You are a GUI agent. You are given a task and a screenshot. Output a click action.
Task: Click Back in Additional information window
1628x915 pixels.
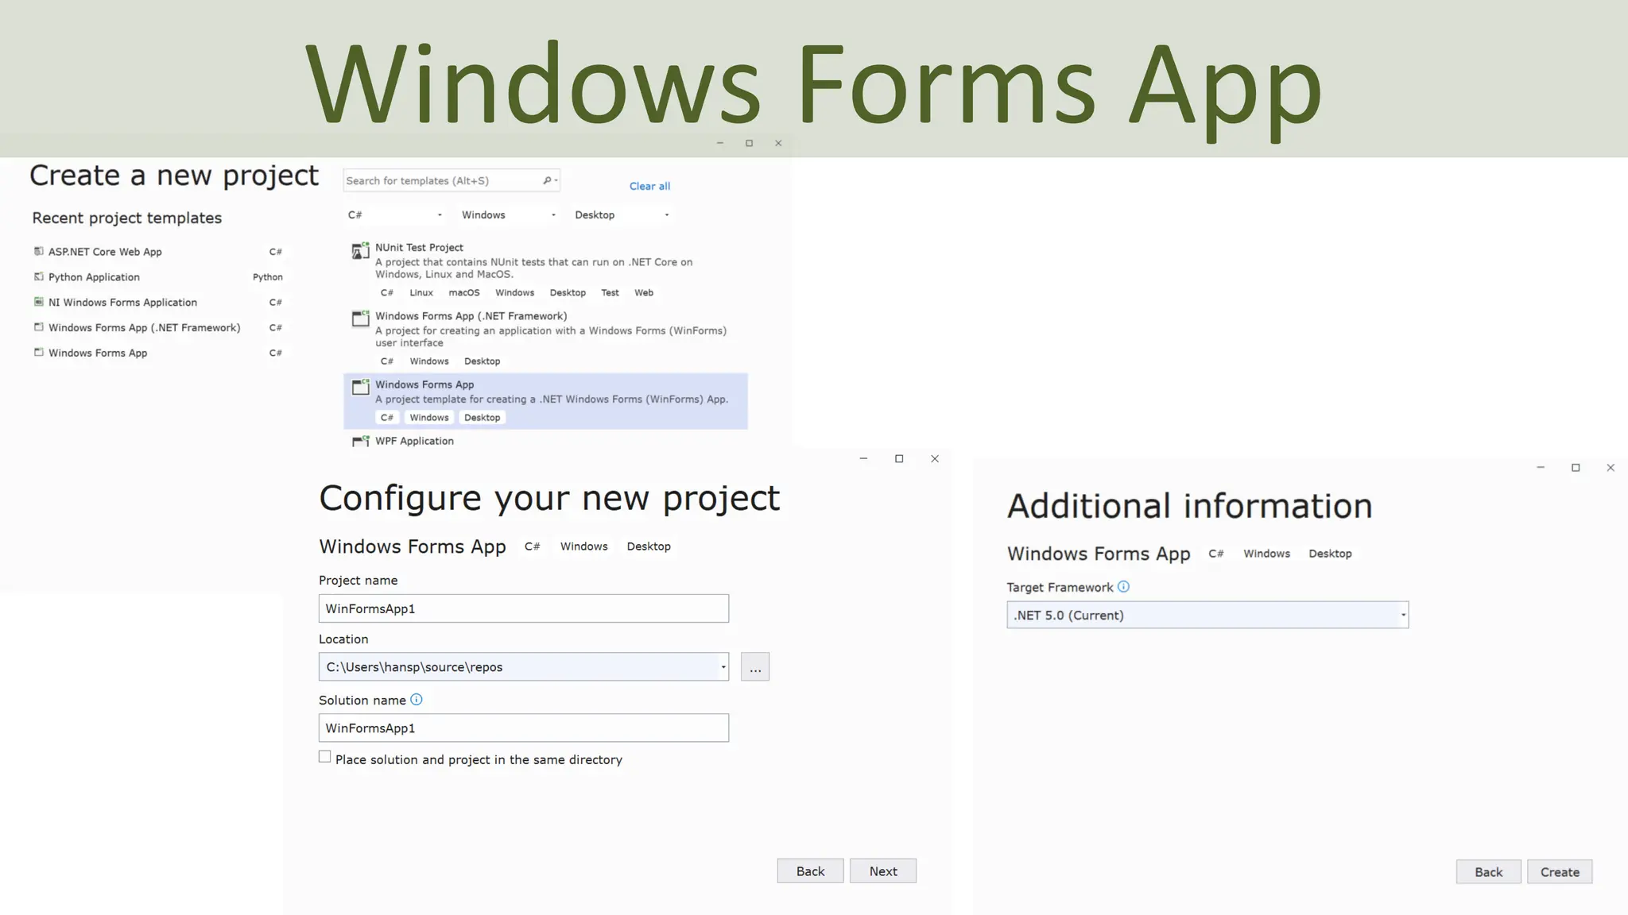1488,872
